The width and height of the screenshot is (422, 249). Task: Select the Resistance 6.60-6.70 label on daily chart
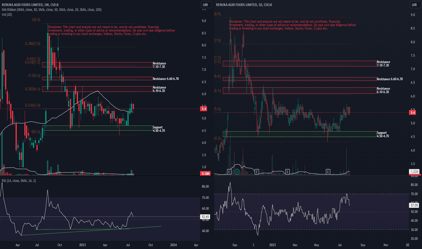[390, 79]
